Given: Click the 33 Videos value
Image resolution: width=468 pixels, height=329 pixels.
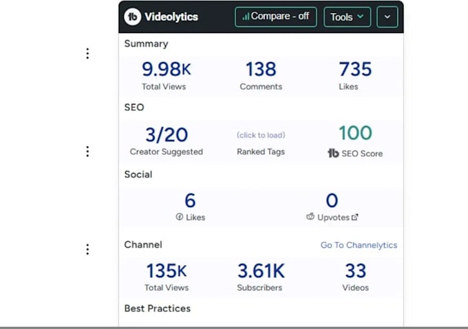Looking at the screenshot, I should 356,270.
